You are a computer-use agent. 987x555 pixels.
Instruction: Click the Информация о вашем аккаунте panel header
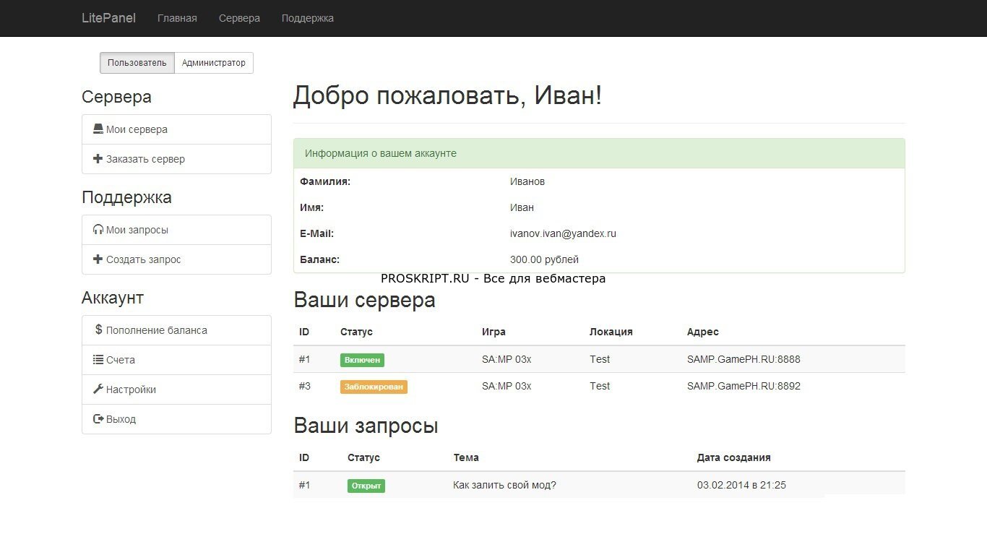tap(599, 153)
